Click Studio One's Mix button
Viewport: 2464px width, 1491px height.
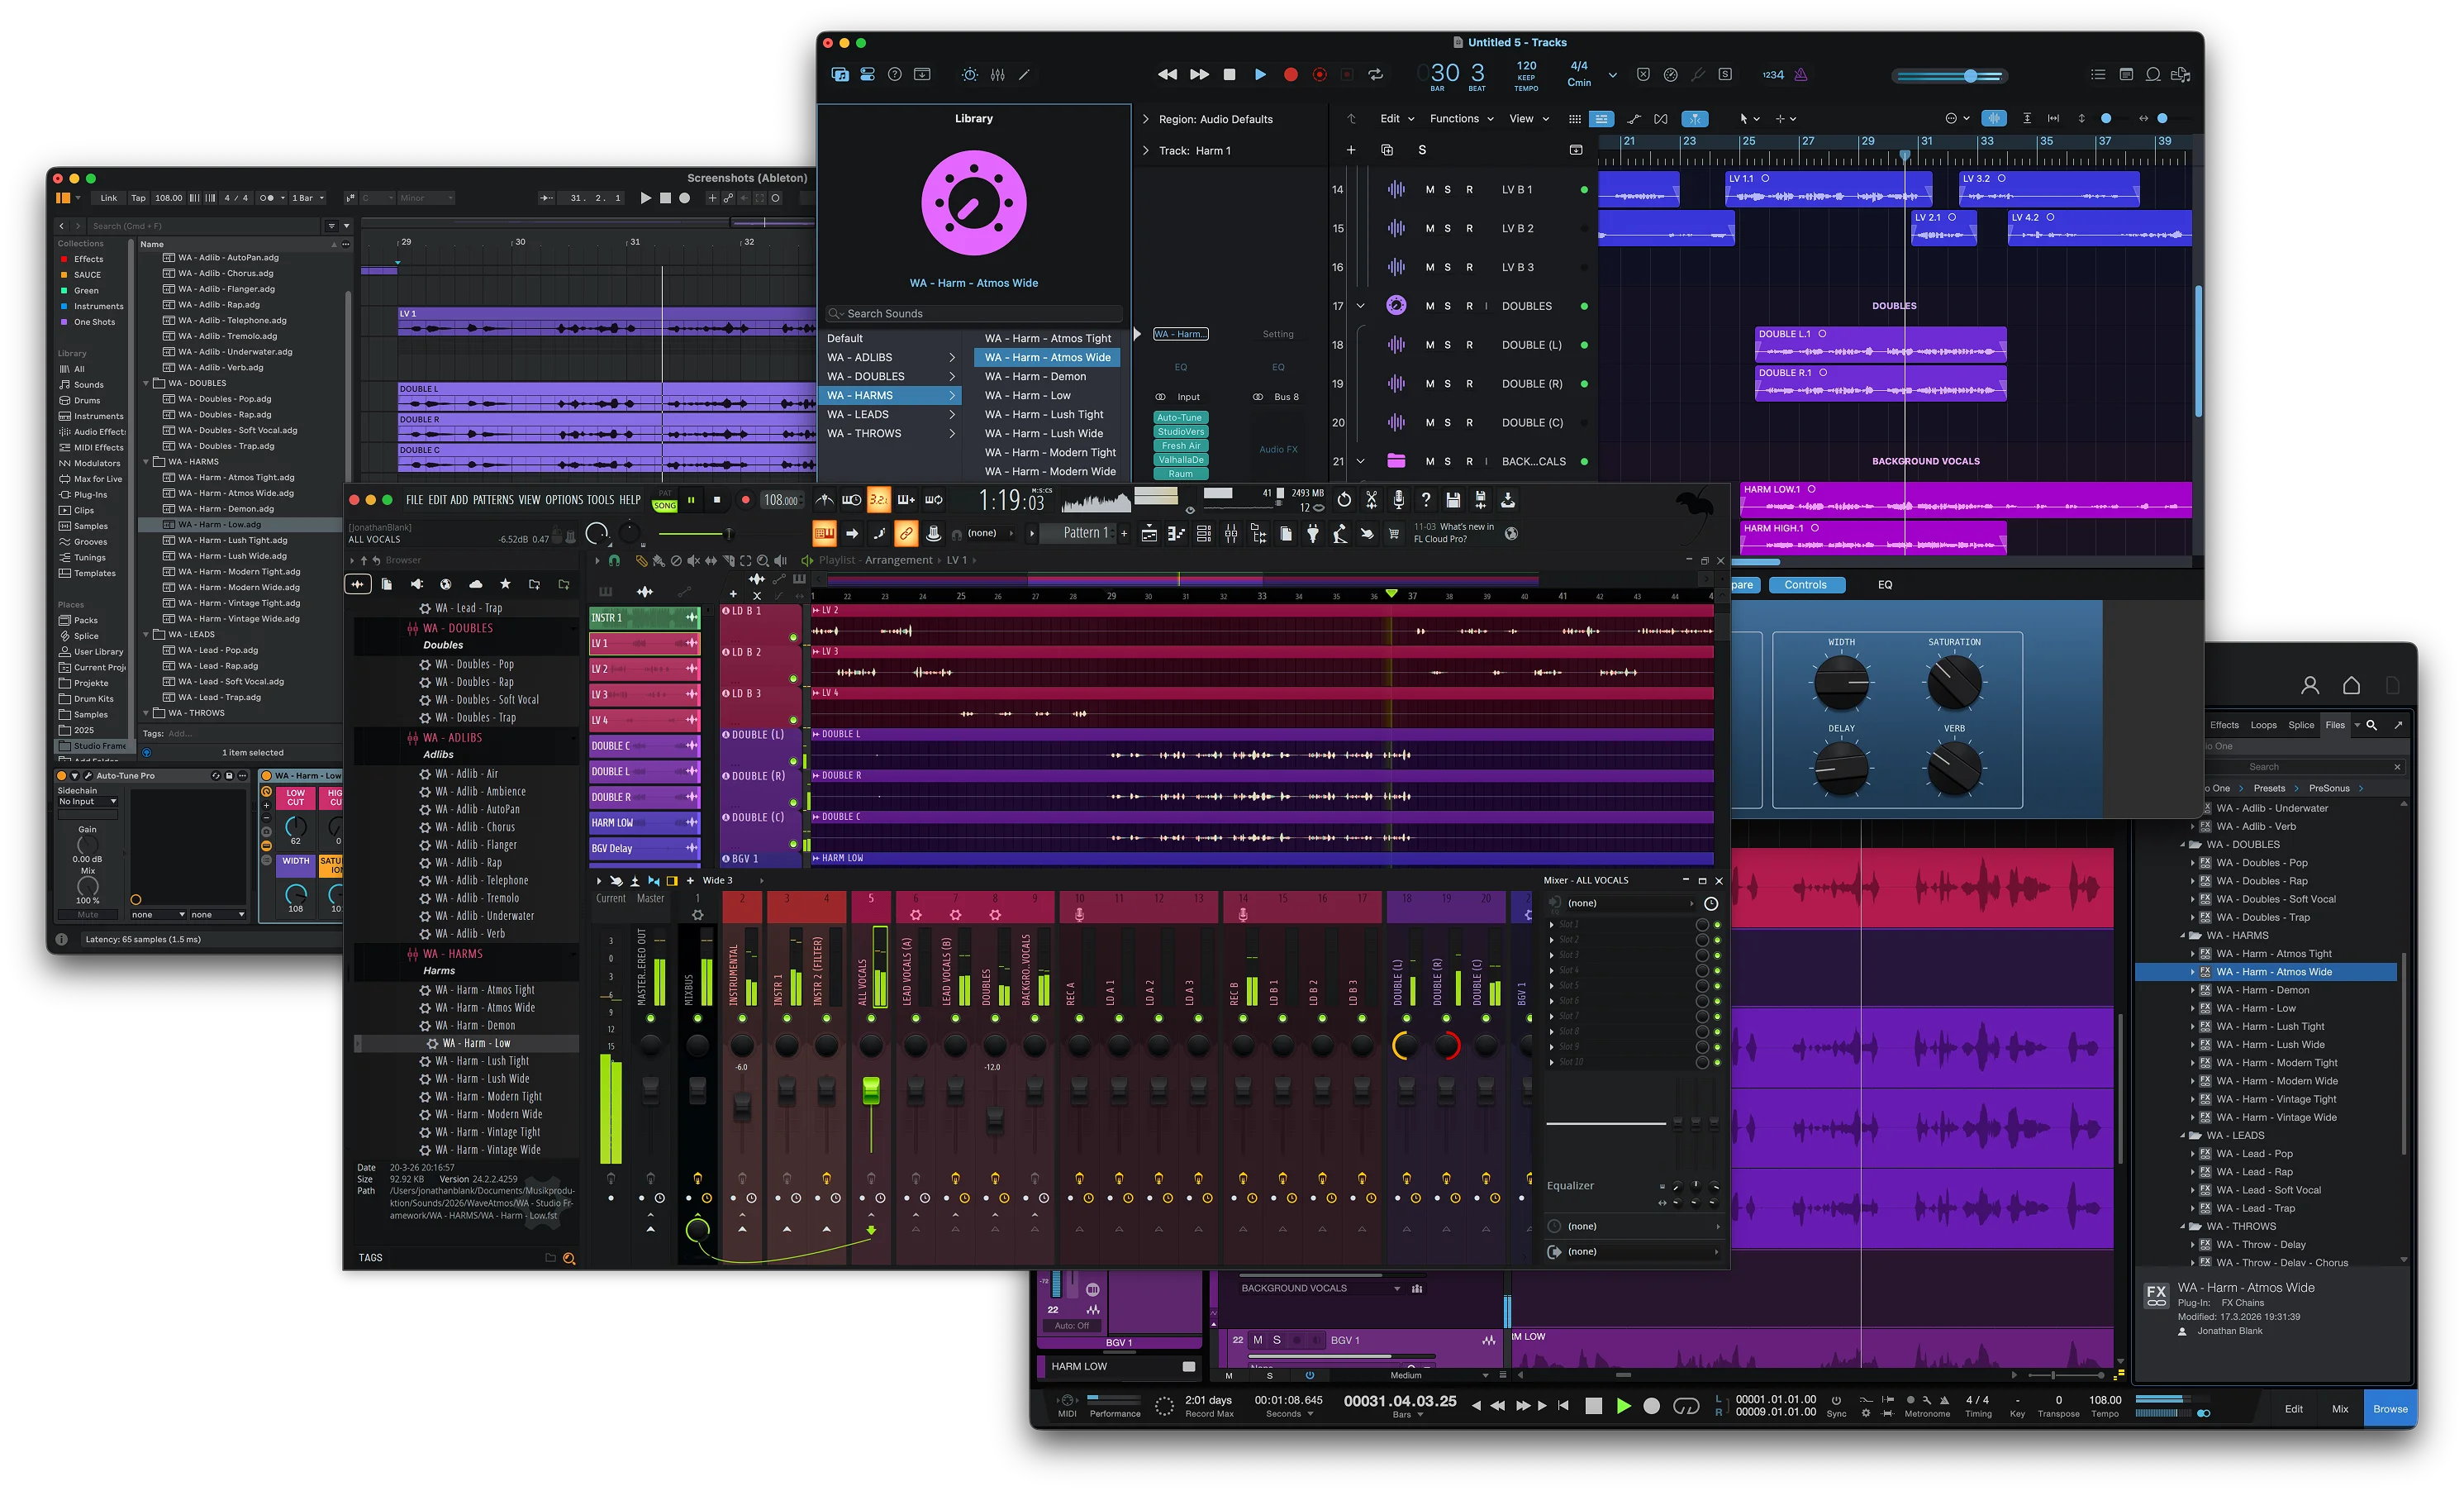[2340, 1409]
